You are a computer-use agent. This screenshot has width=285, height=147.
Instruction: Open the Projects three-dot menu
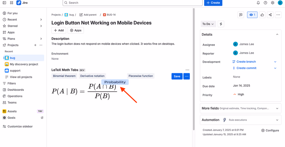click(41, 45)
